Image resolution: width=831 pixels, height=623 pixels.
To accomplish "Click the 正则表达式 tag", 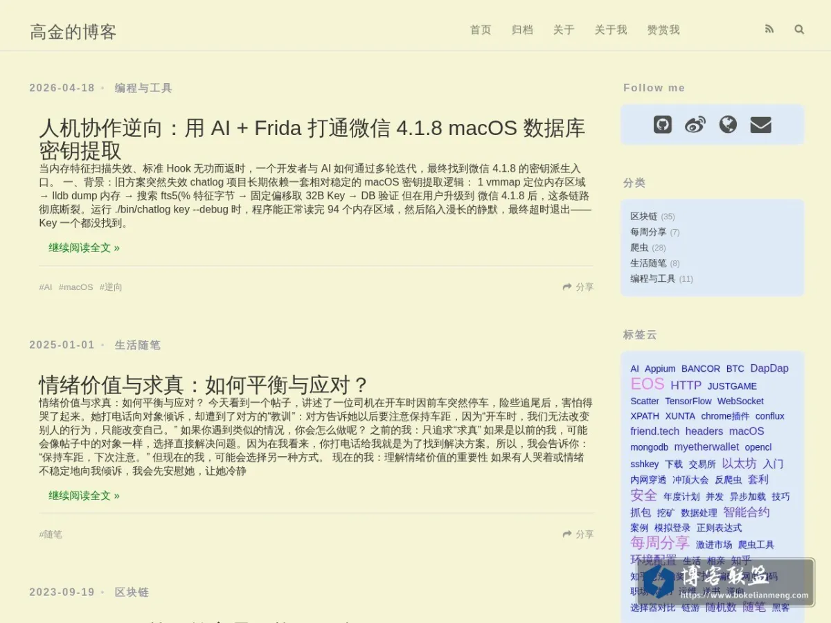I will coord(719,527).
